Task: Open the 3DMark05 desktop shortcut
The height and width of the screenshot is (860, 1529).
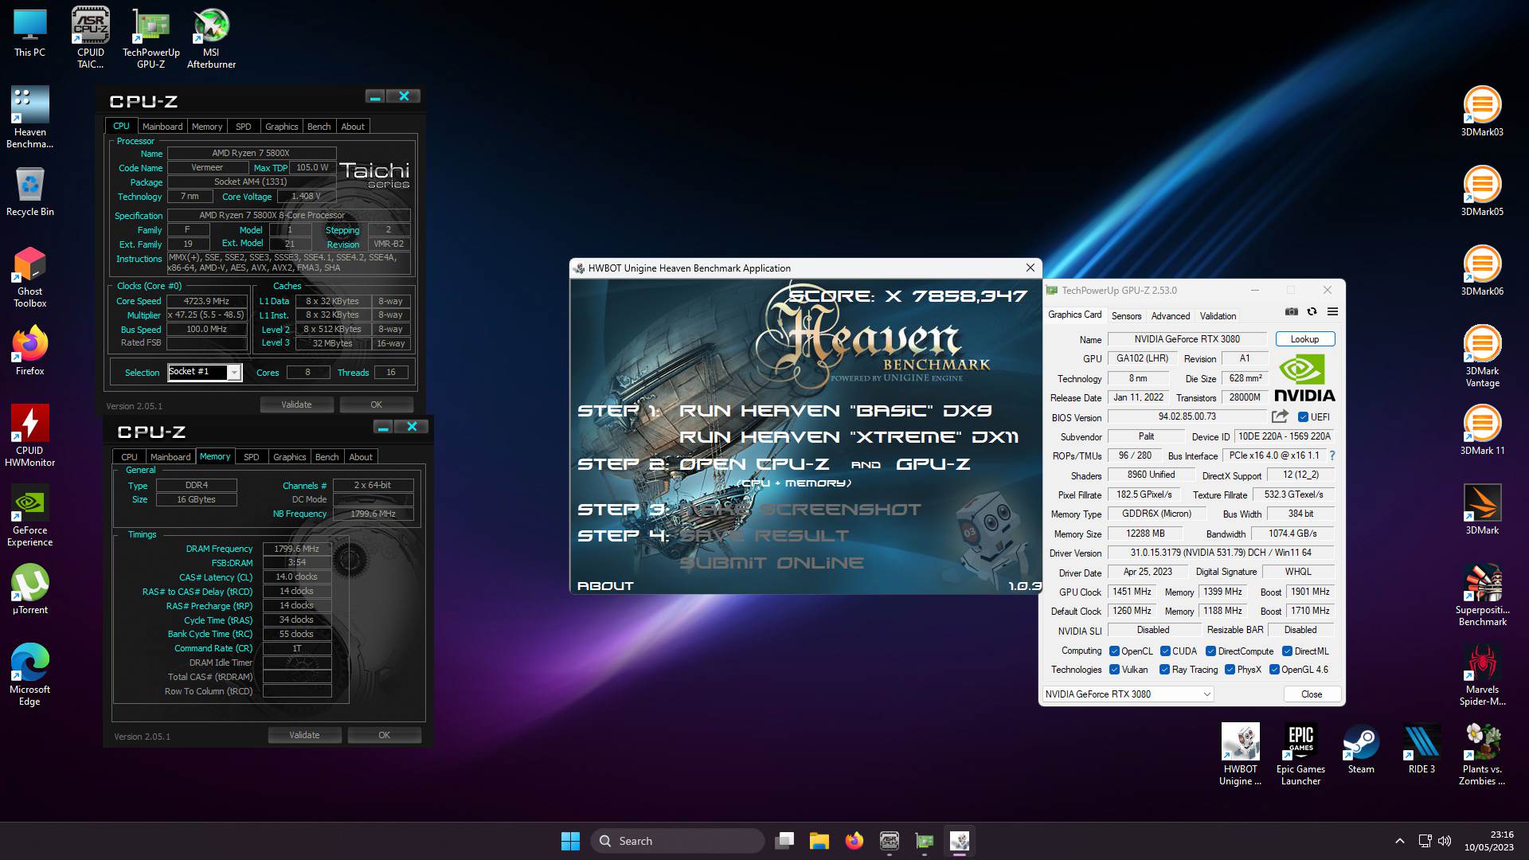Action: (x=1482, y=191)
